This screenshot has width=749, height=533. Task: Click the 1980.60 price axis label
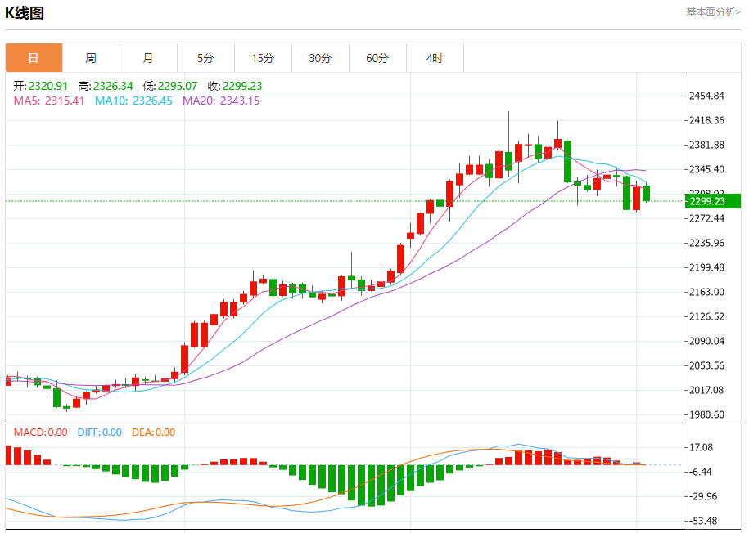(x=706, y=414)
